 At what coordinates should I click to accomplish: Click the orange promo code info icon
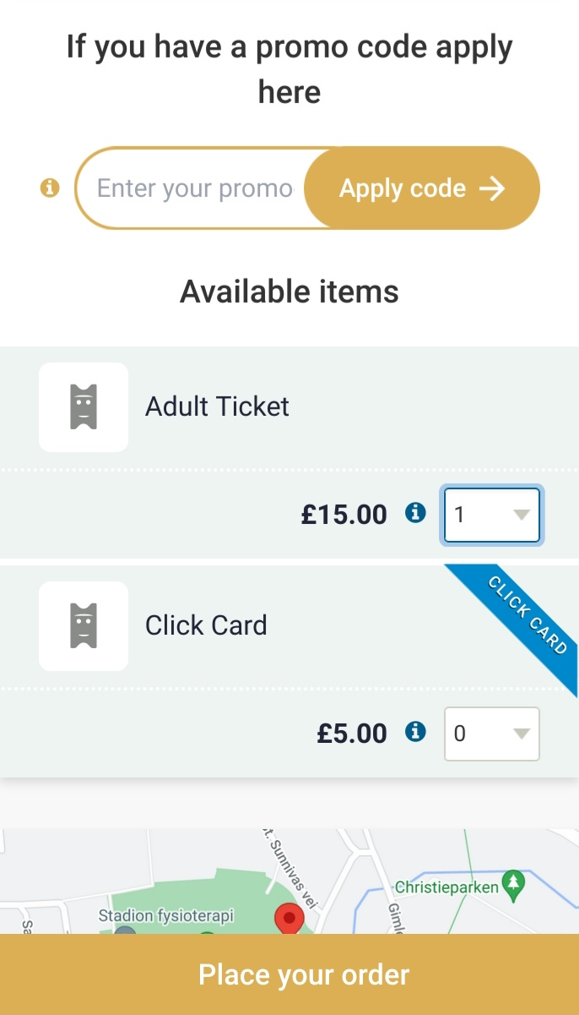pos(51,188)
